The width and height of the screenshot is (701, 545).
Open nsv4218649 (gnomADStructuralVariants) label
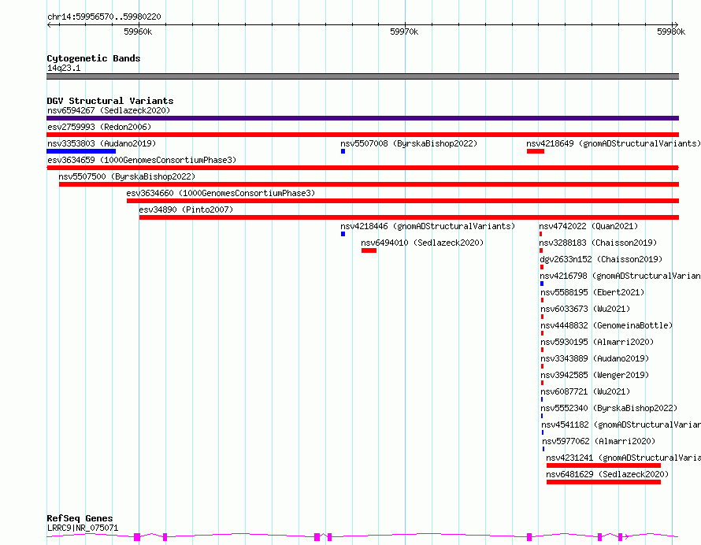point(614,143)
